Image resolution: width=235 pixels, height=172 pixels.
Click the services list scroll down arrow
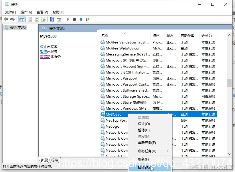click(x=229, y=154)
